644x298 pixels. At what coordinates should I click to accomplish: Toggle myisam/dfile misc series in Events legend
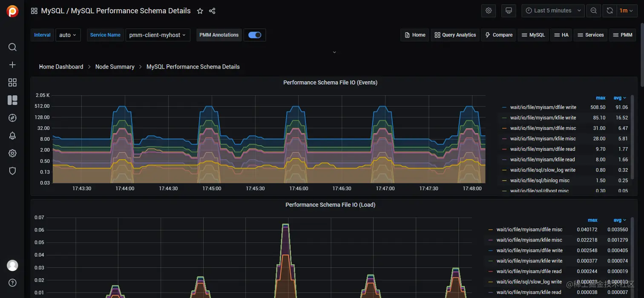(x=543, y=128)
